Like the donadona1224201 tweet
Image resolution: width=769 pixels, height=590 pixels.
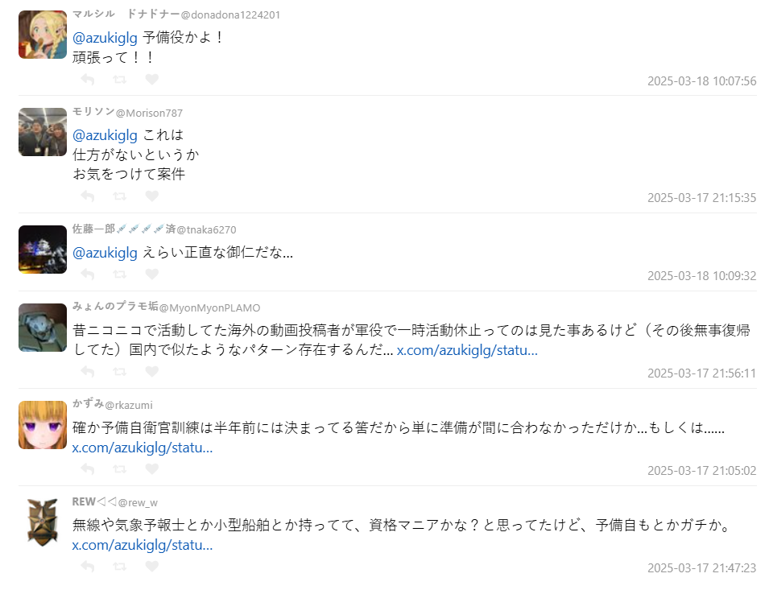(x=152, y=79)
